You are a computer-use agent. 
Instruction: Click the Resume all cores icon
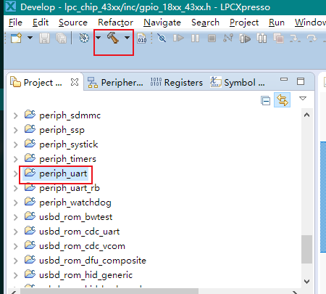click(x=245, y=38)
